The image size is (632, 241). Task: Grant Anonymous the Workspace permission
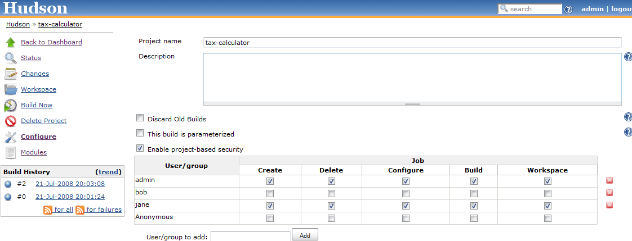tap(548, 219)
